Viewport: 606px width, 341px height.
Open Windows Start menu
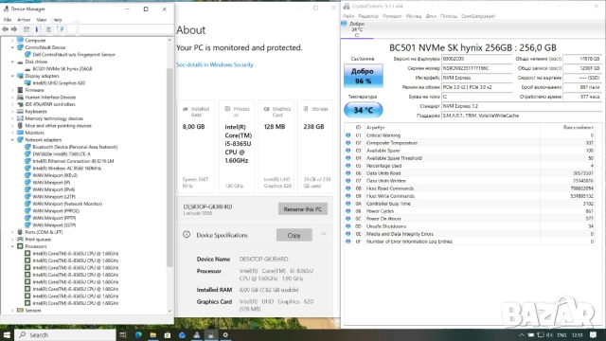7,334
